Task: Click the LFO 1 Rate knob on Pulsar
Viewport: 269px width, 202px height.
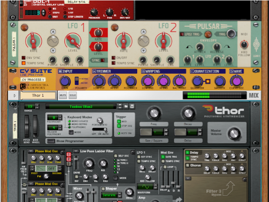Action: pos(33,41)
